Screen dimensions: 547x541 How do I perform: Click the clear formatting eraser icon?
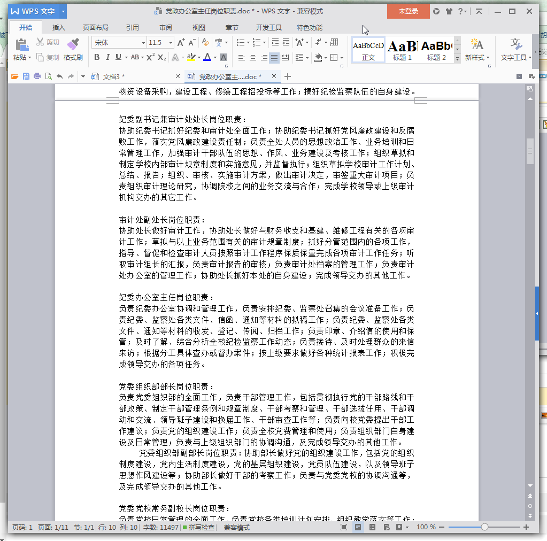tap(205, 43)
